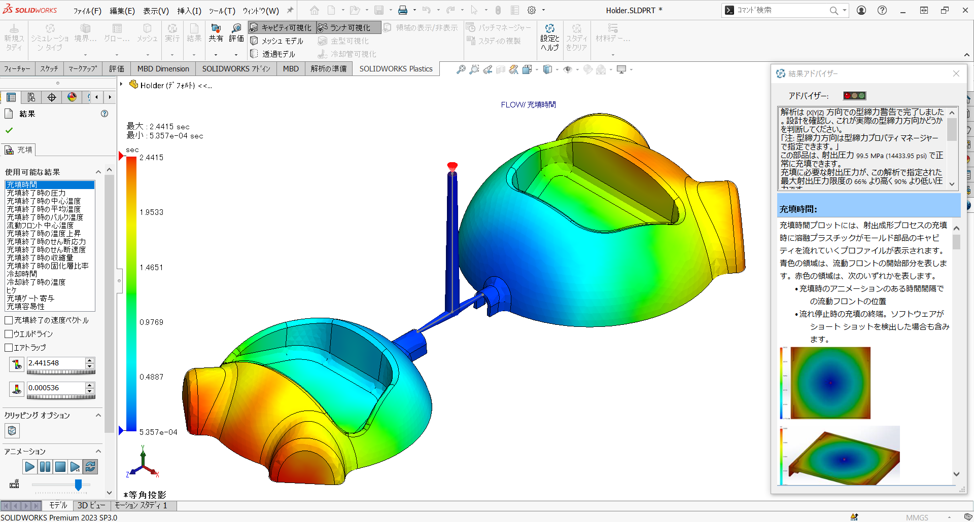
Task: Open ファイル(F) menu
Action: coord(87,11)
